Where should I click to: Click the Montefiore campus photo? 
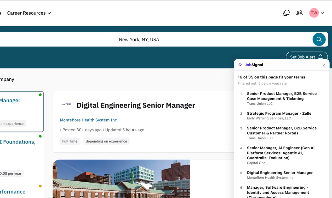[x=121, y=179]
